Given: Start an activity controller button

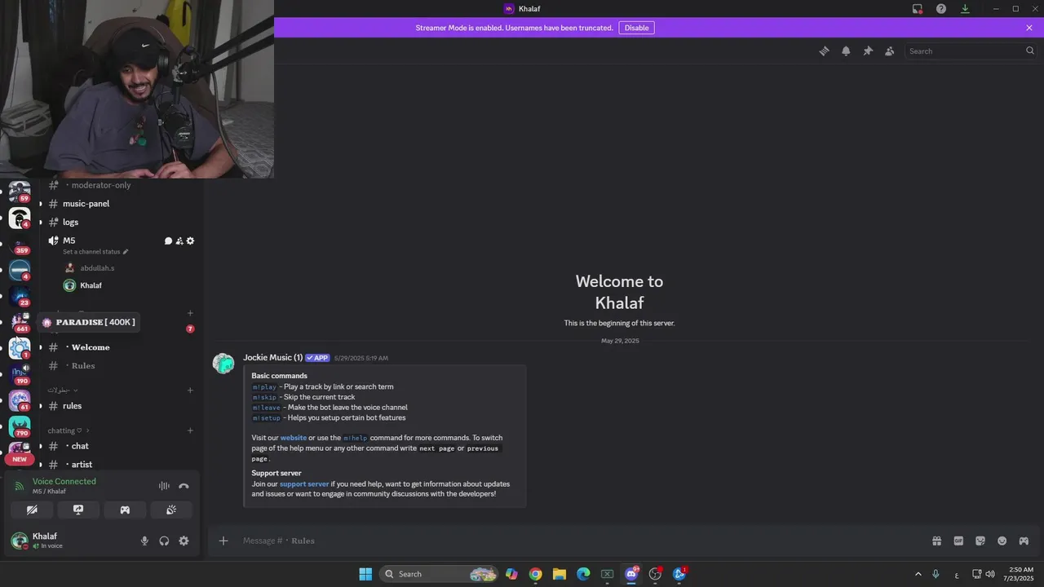Looking at the screenshot, I should [125, 510].
